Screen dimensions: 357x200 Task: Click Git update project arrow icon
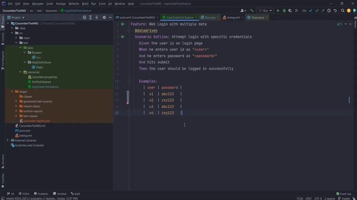[311, 11]
